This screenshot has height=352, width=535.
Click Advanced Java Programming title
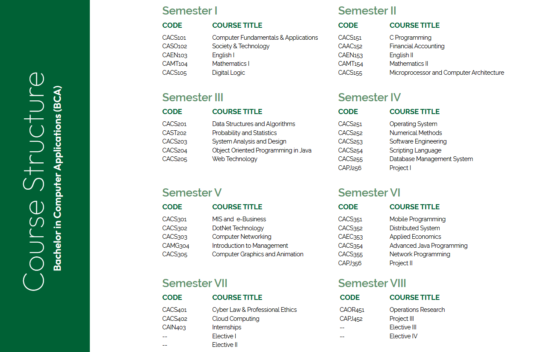tap(428, 246)
